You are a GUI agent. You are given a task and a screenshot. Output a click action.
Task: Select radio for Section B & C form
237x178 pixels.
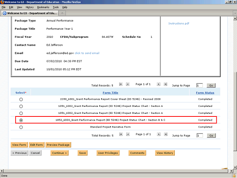tap(21, 120)
